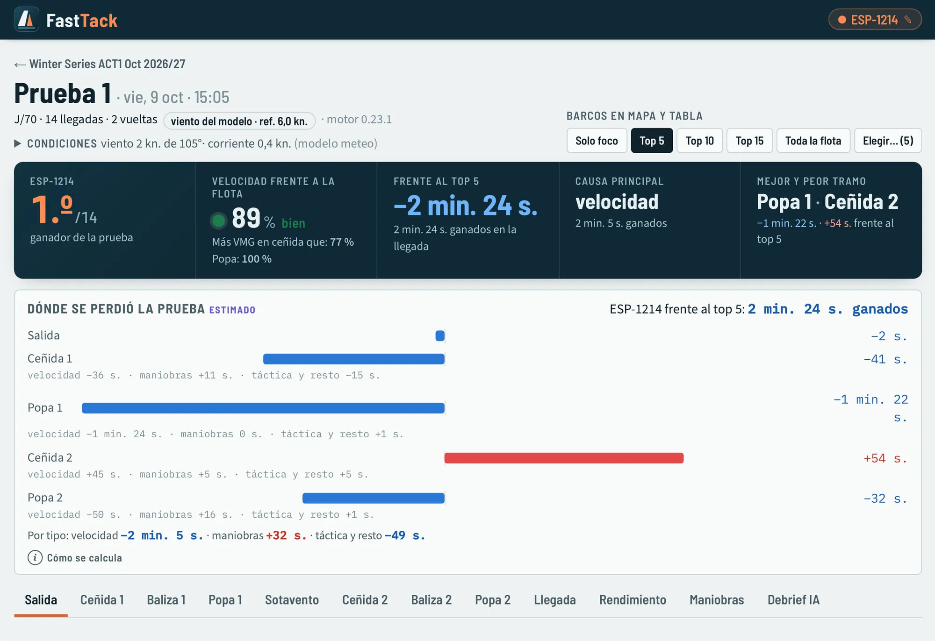Open the Debrief IA tab

pyautogui.click(x=793, y=600)
